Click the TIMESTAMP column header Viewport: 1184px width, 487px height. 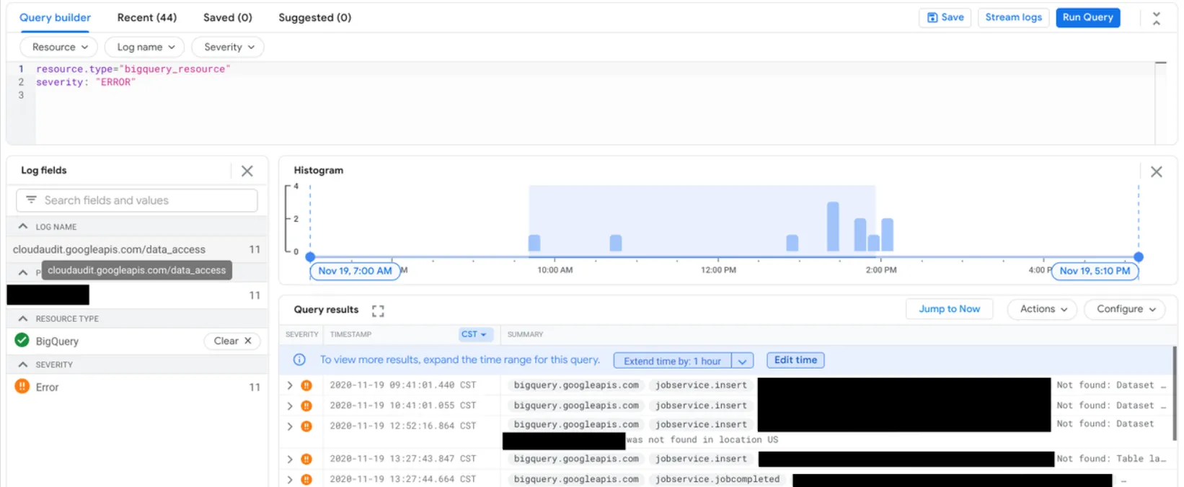(x=350, y=334)
